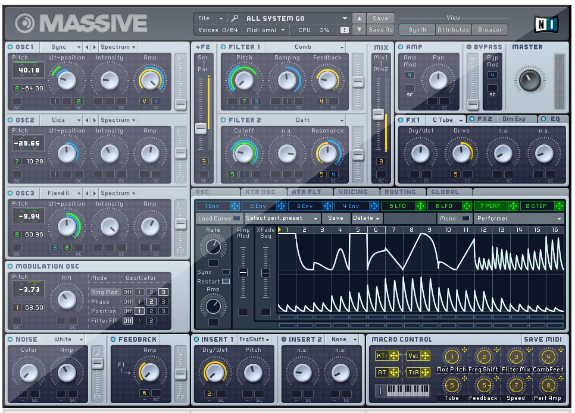The image size is (575, 413).
Task: Click the Mod Pitch macro knob 1
Action: (452, 357)
